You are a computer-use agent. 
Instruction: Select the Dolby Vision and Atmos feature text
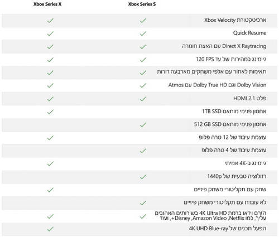point(217,85)
